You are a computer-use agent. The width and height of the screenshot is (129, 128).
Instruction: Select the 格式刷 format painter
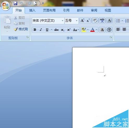(x=21, y=29)
